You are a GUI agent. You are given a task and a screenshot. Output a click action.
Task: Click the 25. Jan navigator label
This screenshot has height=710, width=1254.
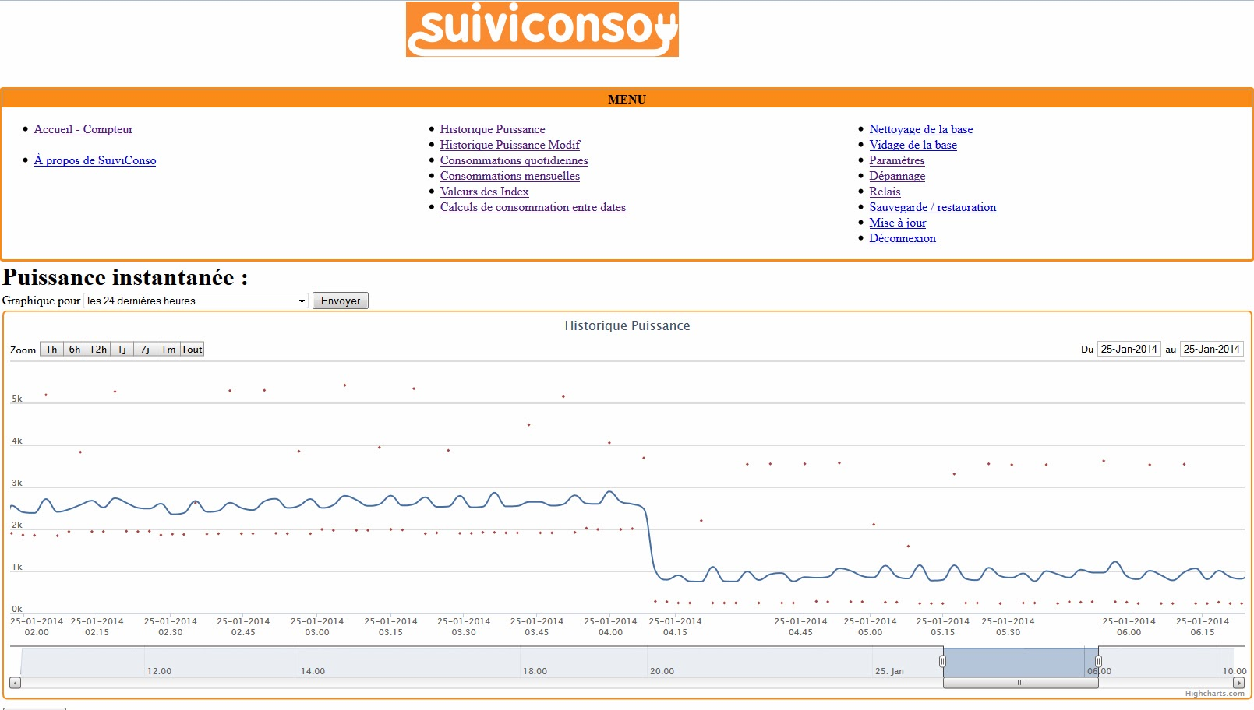889,671
